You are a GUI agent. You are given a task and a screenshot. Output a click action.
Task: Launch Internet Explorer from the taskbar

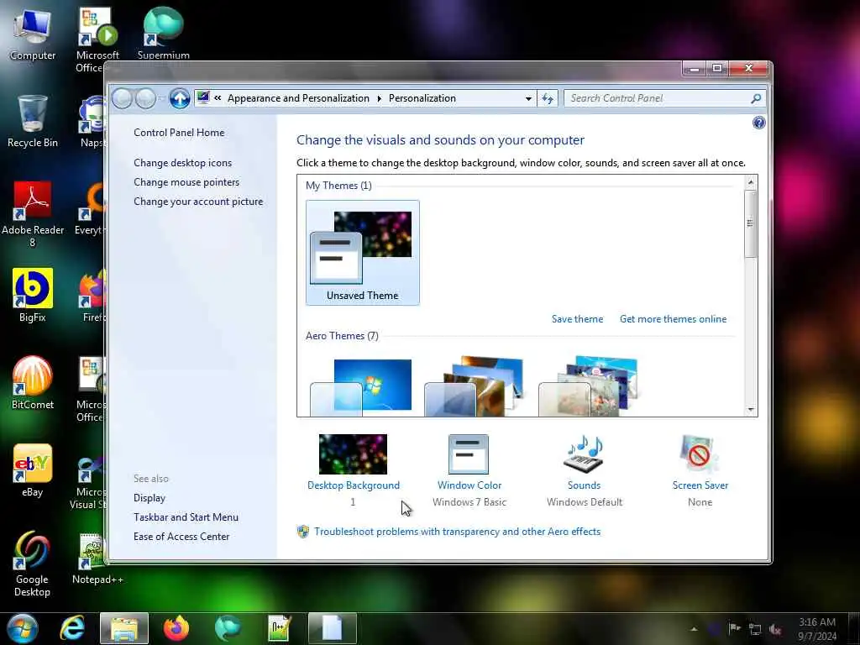72,628
